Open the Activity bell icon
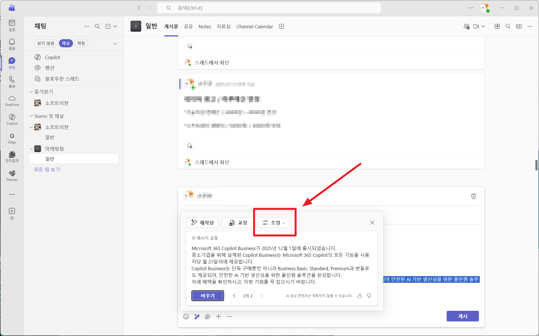Viewport: 539px width, 336px height. [12, 44]
